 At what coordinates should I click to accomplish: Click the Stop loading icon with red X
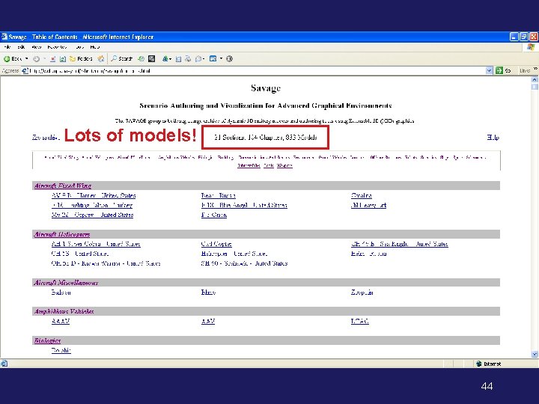52,59
